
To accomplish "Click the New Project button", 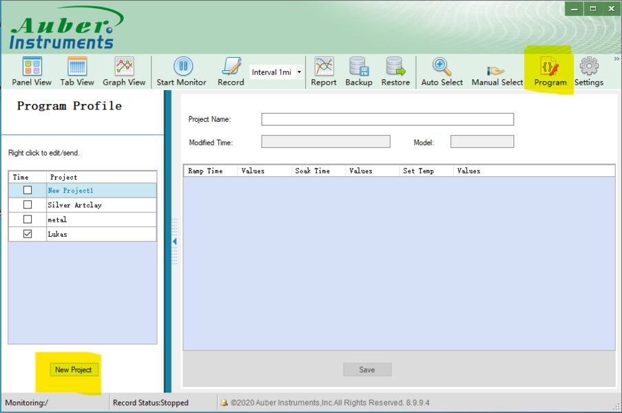I will (x=74, y=370).
